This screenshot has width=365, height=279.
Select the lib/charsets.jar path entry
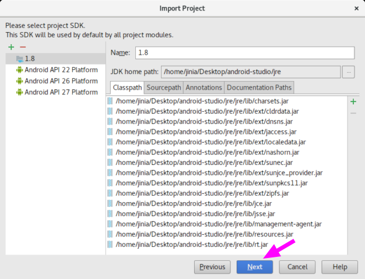(x=227, y=101)
